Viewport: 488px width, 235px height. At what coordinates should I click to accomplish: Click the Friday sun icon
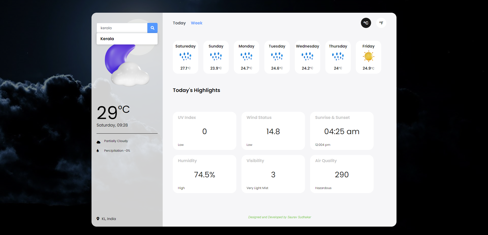[369, 56]
